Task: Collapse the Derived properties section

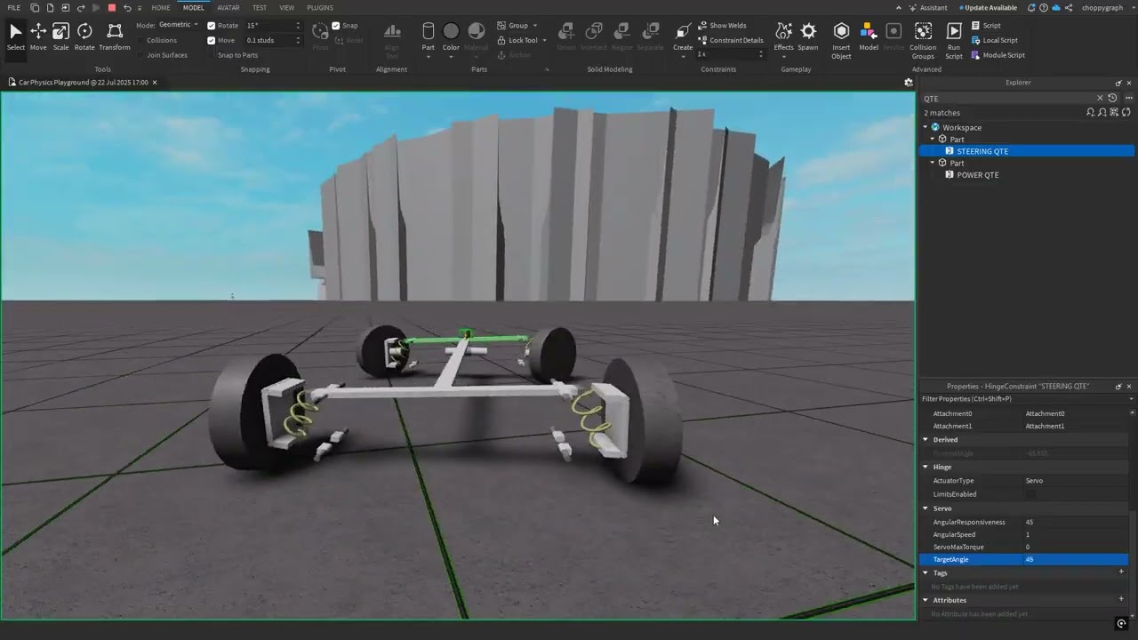Action: (x=926, y=439)
